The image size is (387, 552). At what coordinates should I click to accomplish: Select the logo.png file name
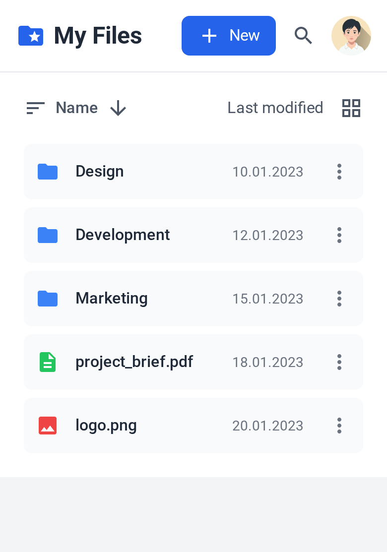tap(106, 425)
